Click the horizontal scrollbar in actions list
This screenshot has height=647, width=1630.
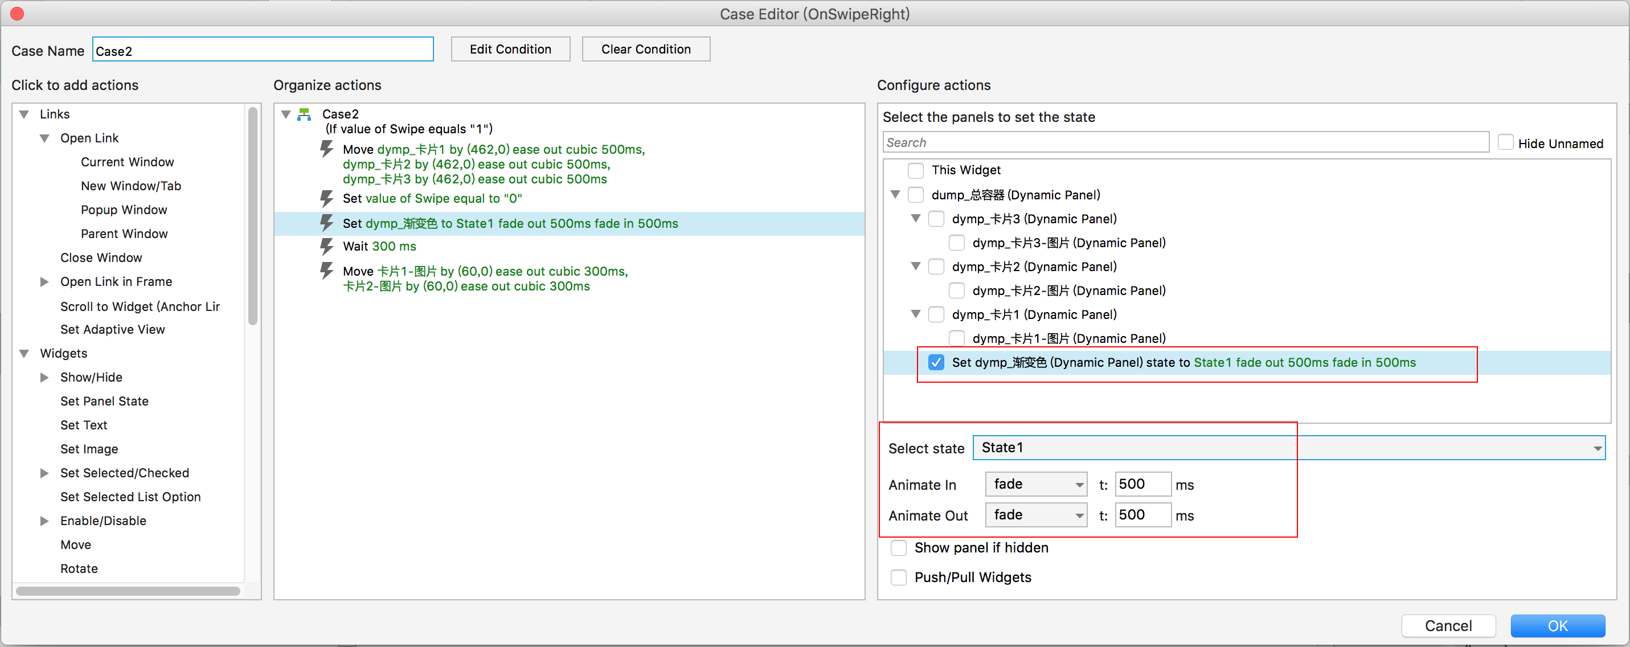click(x=128, y=591)
